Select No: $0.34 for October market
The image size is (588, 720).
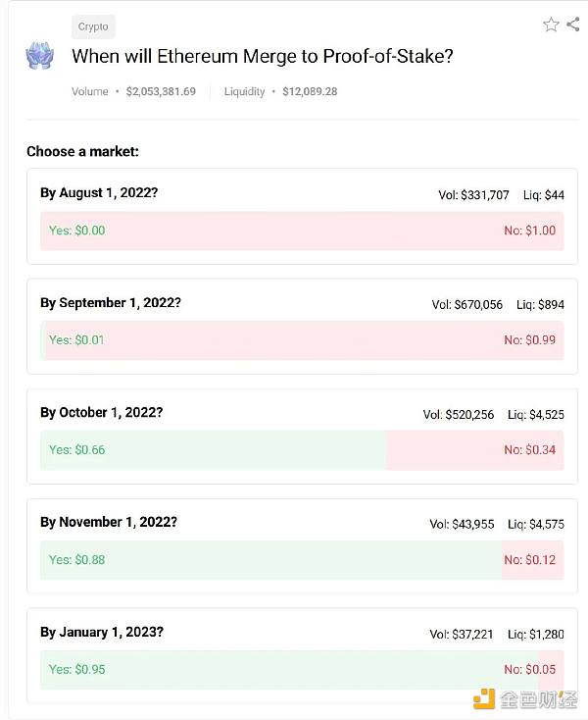(x=530, y=449)
